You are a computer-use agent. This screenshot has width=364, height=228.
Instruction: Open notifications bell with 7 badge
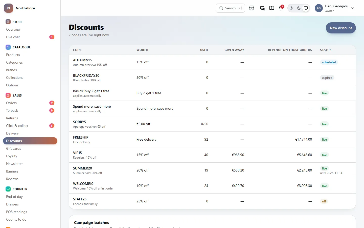pyautogui.click(x=281, y=8)
